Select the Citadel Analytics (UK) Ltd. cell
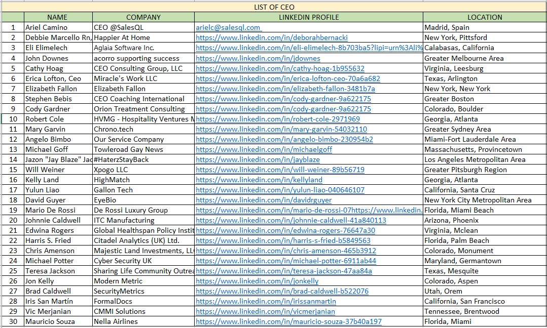Screen dimensions: 547x328 (143, 240)
